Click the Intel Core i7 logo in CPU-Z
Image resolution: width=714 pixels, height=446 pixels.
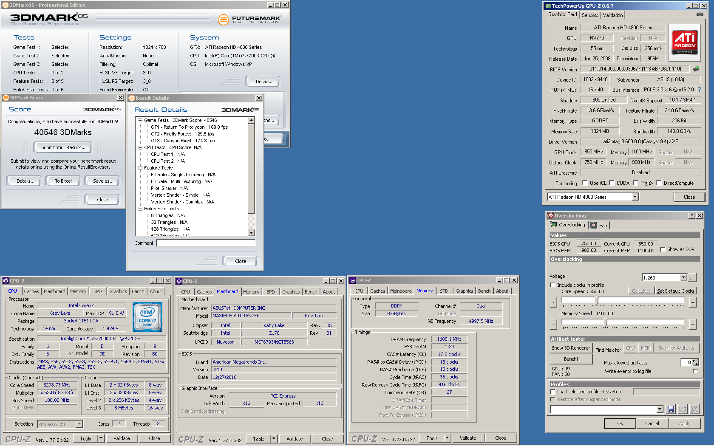tap(147, 317)
